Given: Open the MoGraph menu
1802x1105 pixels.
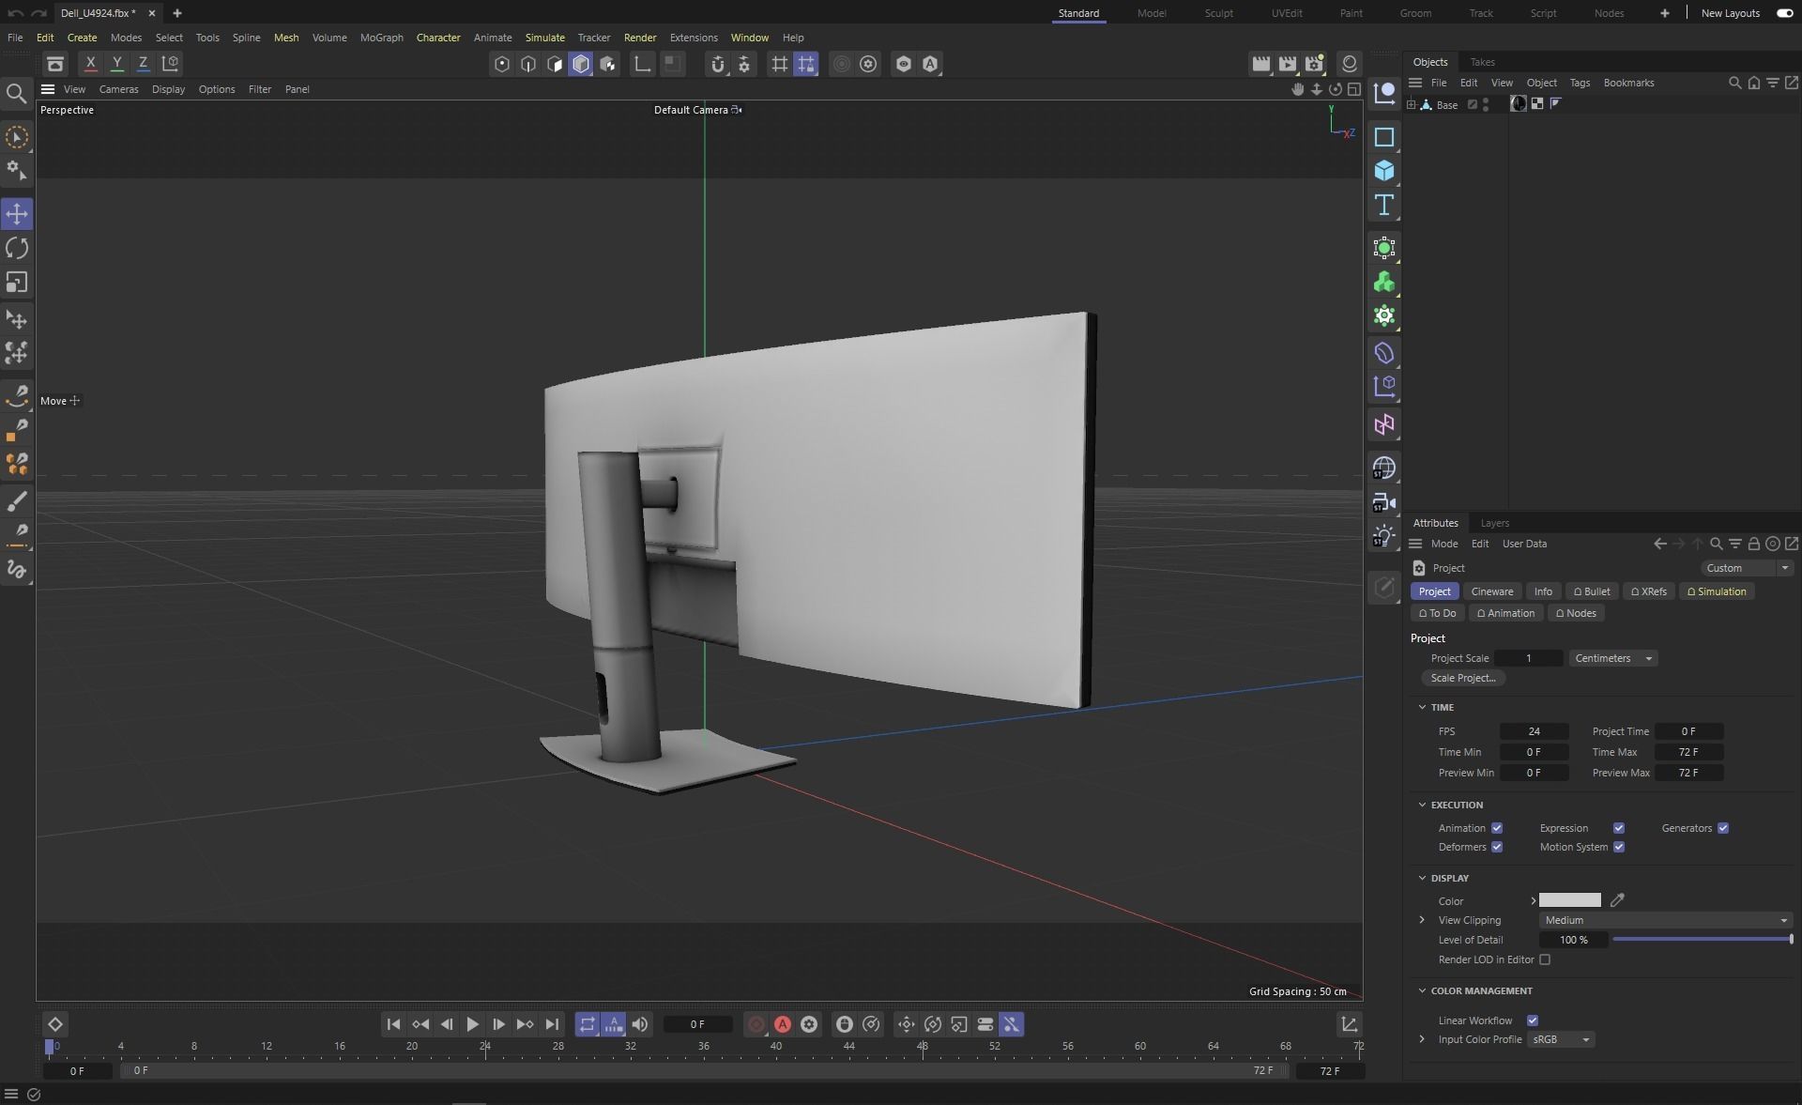Looking at the screenshot, I should tap(381, 38).
